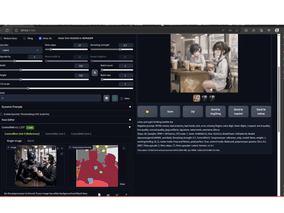This screenshot has height=213, width=284.
Task: Click the Batch count slider
Action: tap(117, 70)
